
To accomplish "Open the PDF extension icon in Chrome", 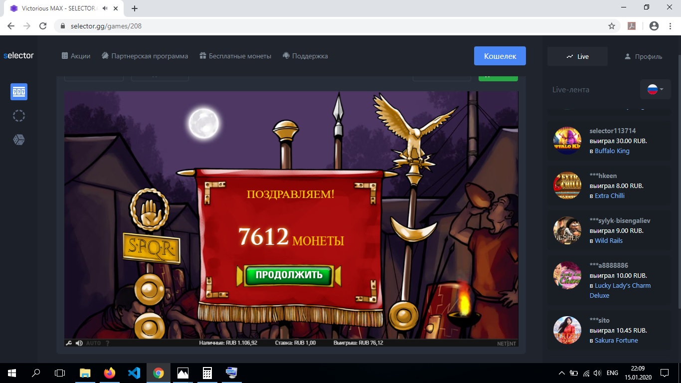I will [x=632, y=26].
